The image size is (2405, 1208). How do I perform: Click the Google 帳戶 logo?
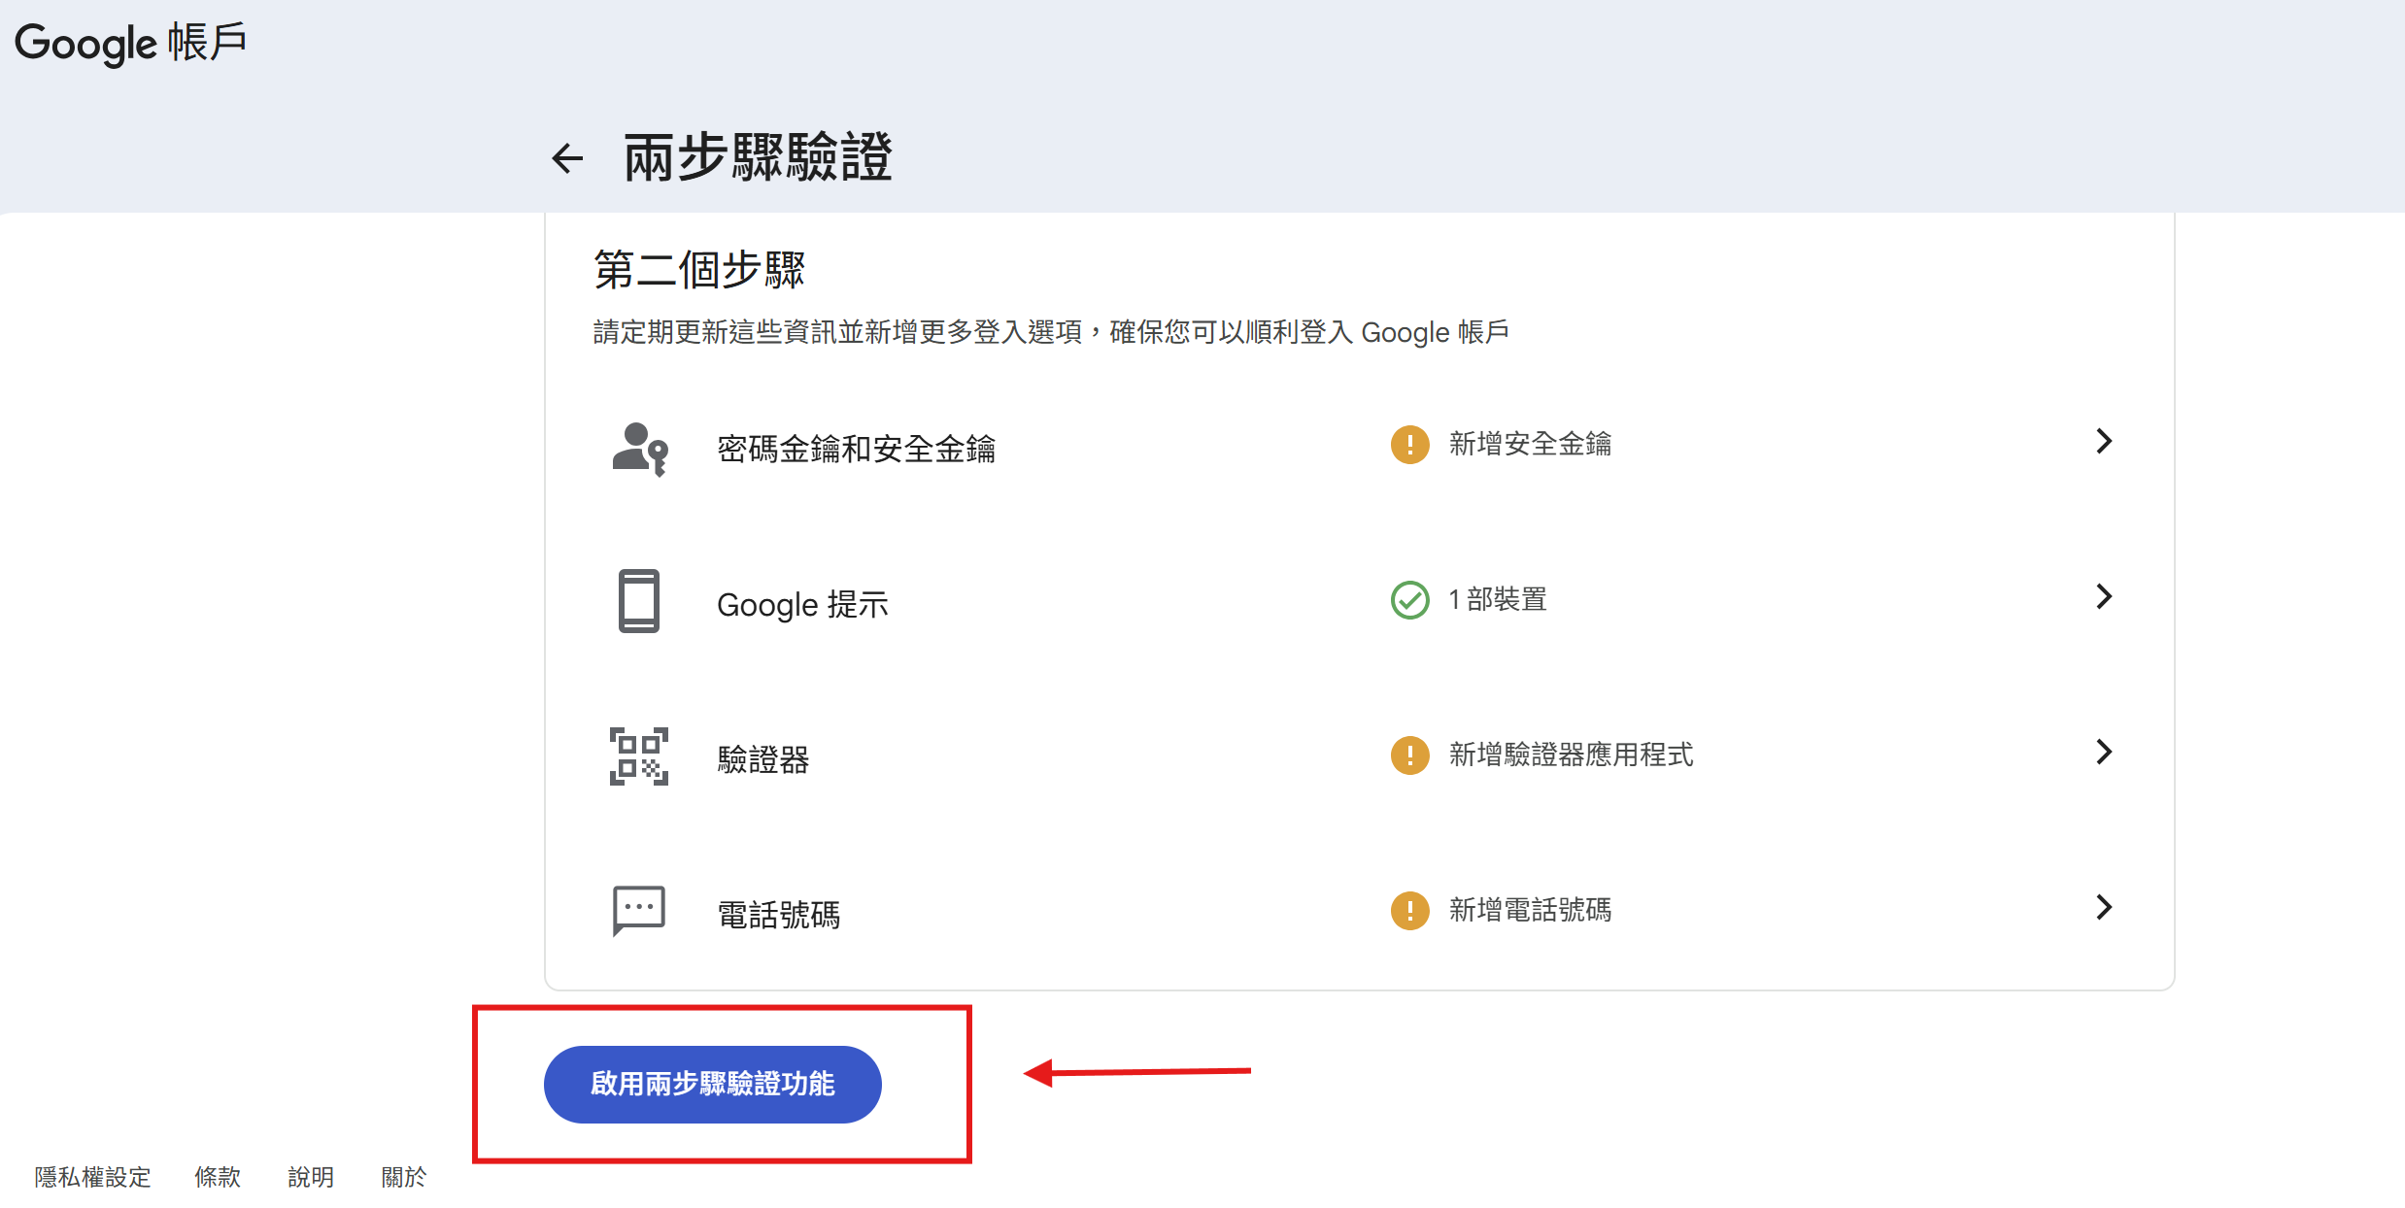(130, 43)
